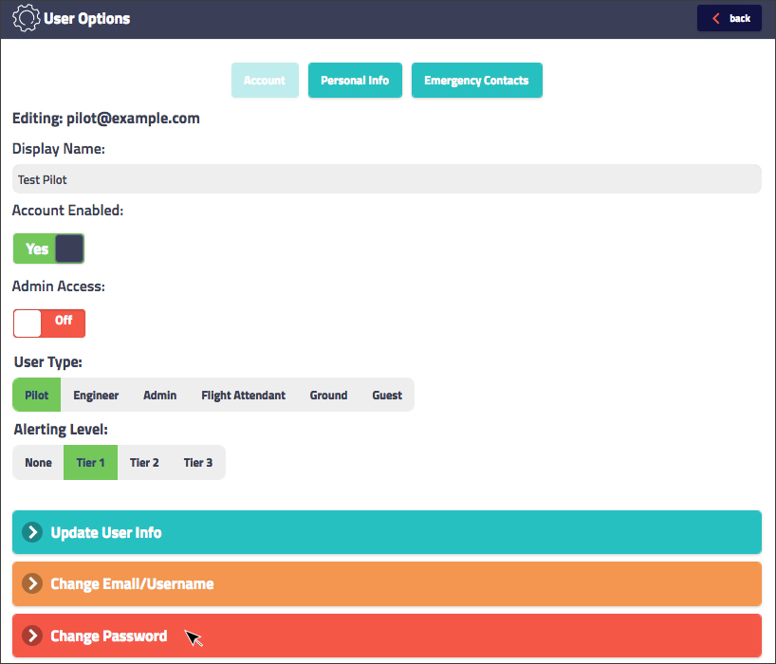
Task: Edit the Display Name field
Action: (386, 179)
